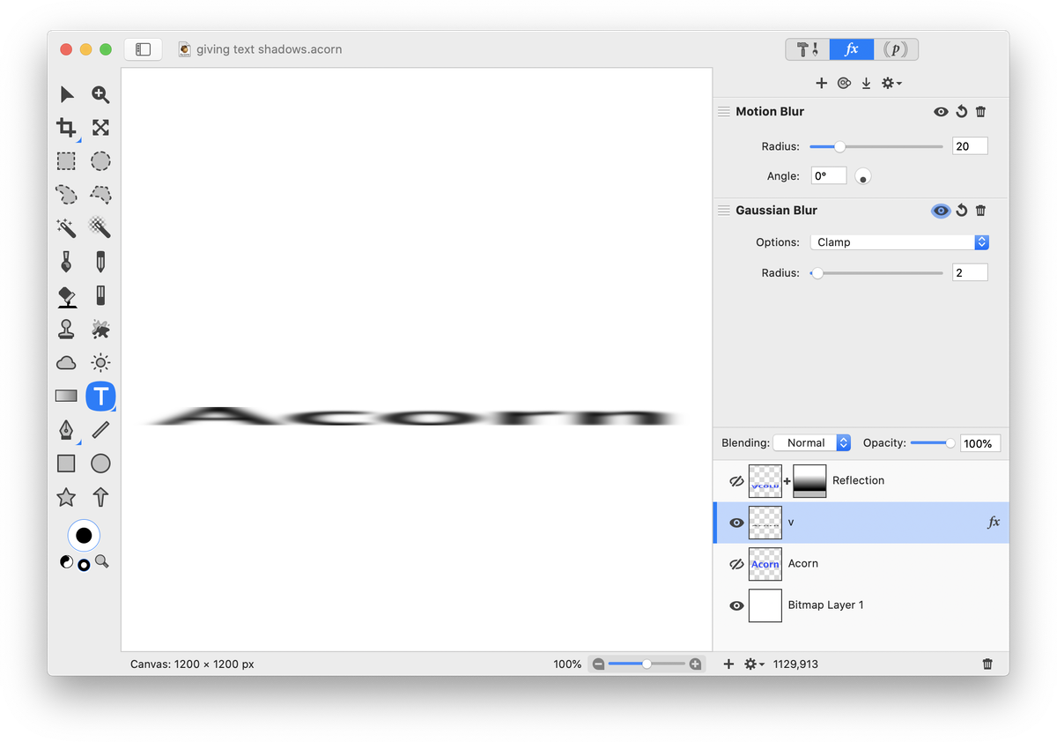
Task: Select the Bezier Pen tool
Action: coord(67,430)
